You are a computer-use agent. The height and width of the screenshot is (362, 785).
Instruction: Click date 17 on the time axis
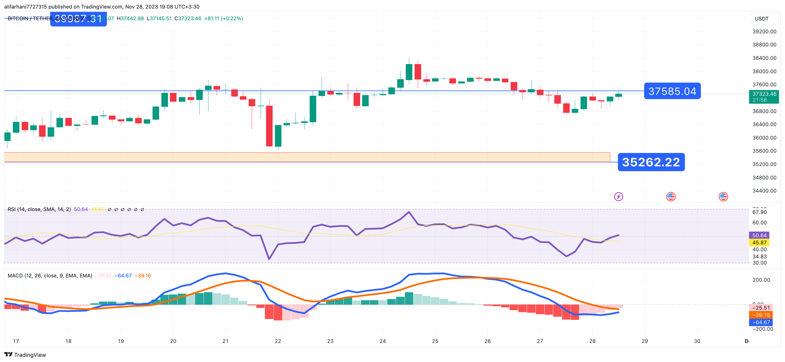point(16,341)
